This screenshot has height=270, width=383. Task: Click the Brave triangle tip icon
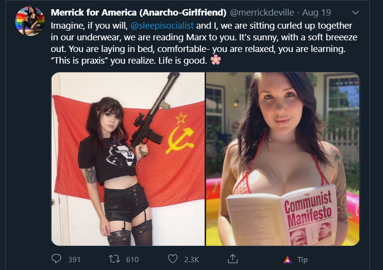pyautogui.click(x=288, y=260)
